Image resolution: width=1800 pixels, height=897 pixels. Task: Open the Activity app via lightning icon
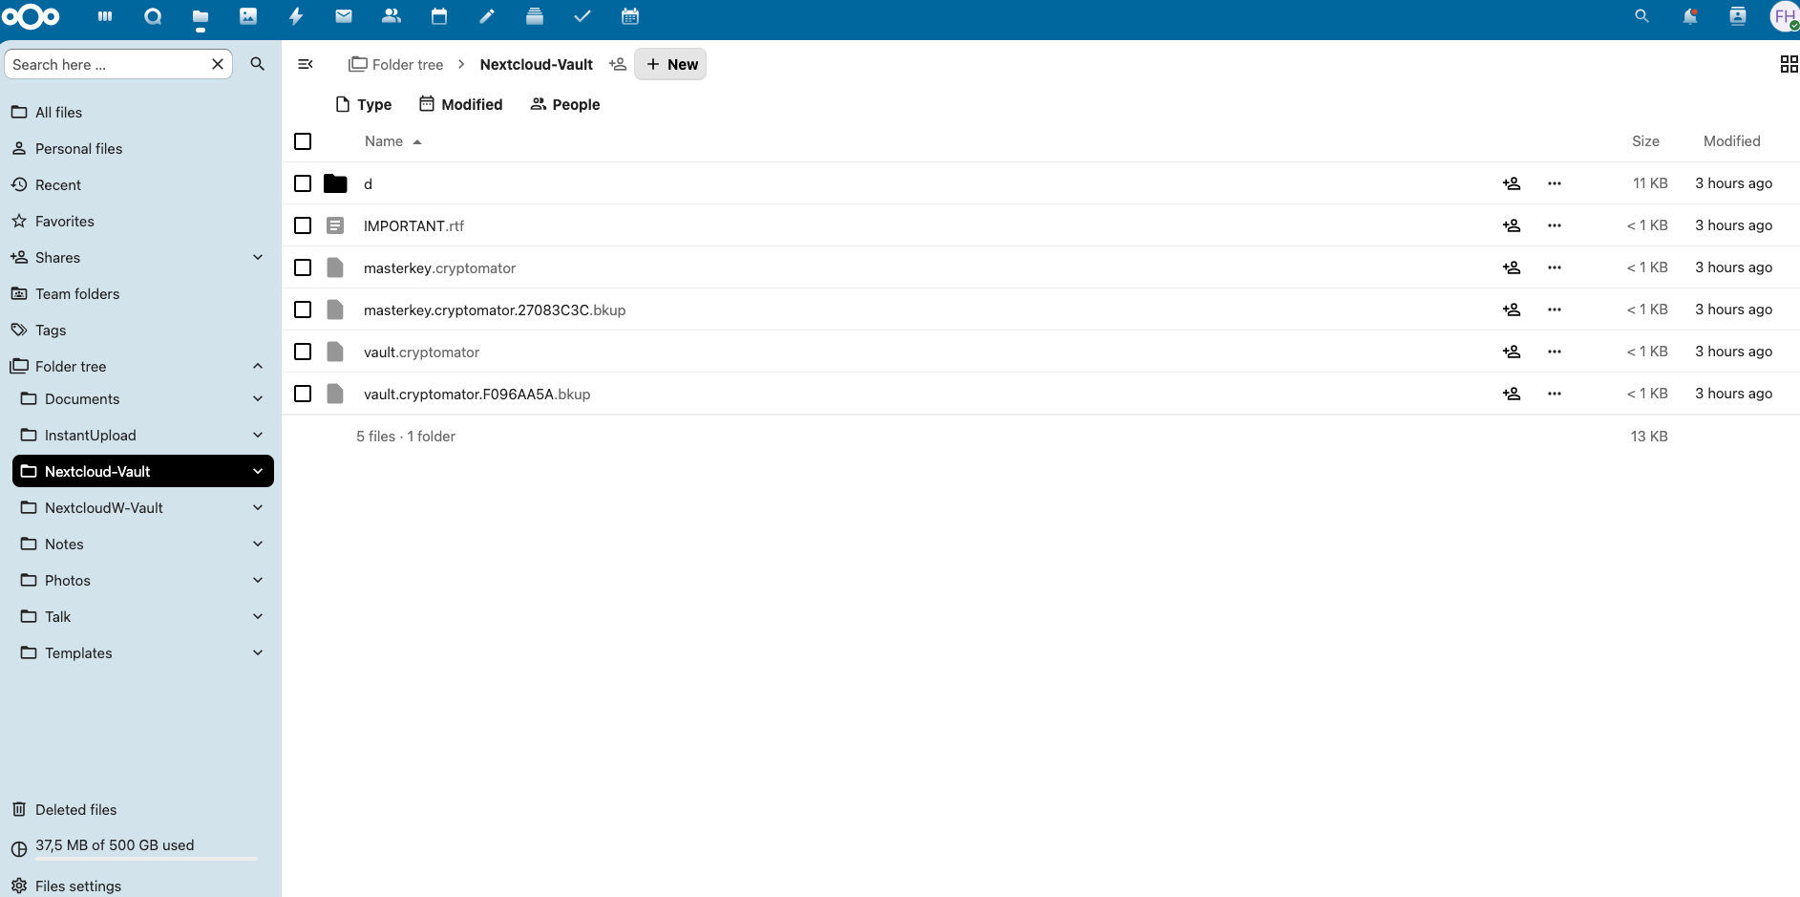(x=296, y=16)
